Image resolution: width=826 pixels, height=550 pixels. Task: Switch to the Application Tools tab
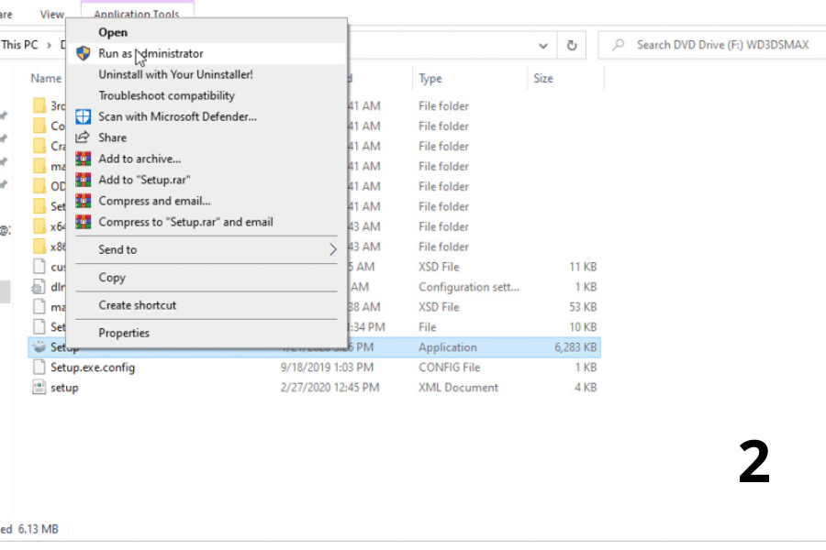click(137, 15)
